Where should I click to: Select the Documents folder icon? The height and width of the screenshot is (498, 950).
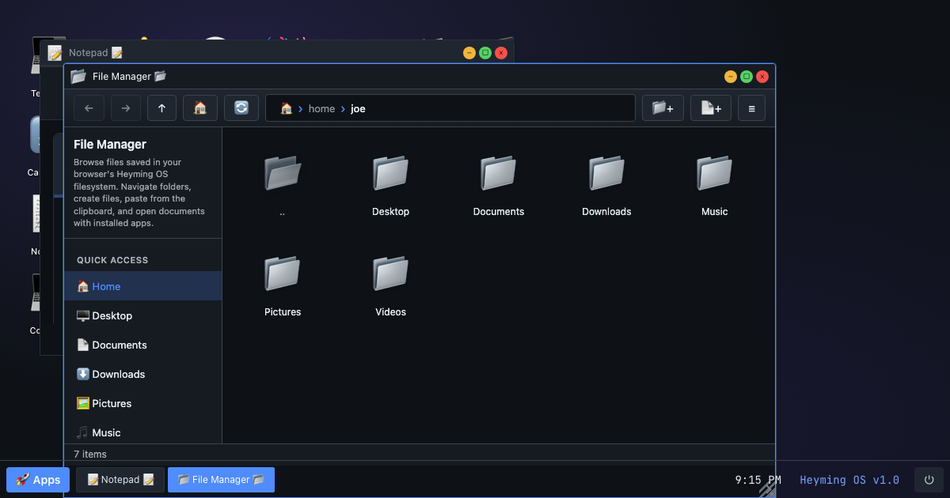[x=499, y=172]
